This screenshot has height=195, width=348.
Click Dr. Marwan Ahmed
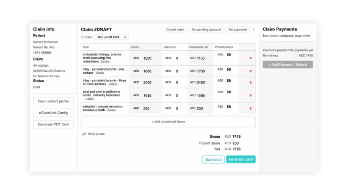tap(46, 76)
